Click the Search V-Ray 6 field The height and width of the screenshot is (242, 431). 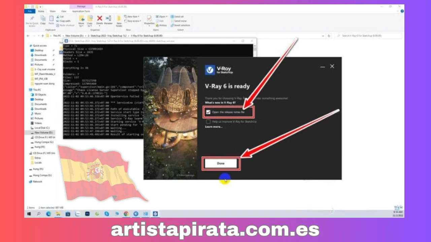click(x=368, y=36)
